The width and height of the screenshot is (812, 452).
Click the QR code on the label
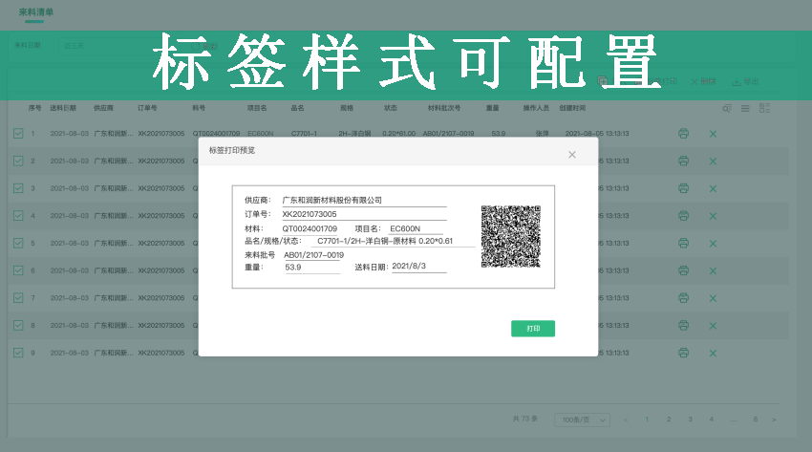coord(511,237)
